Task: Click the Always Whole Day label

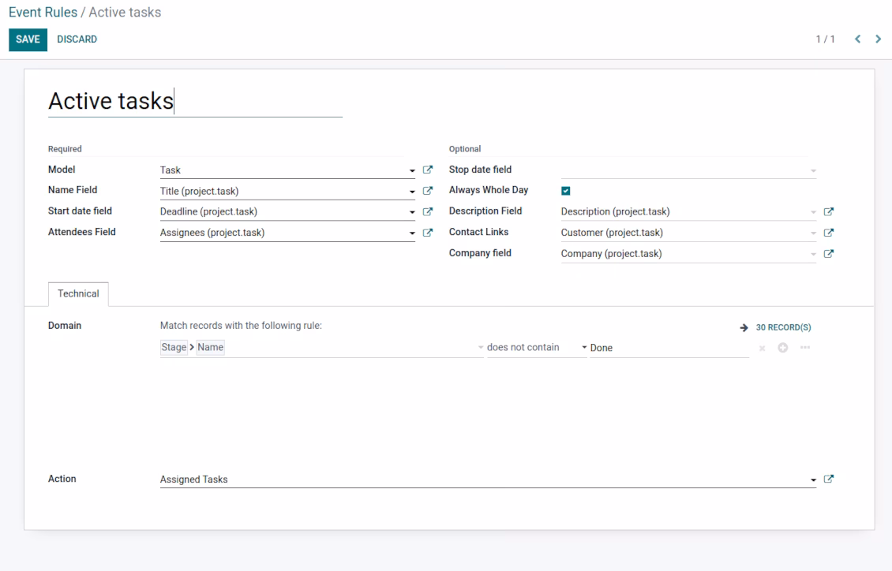Action: point(489,190)
